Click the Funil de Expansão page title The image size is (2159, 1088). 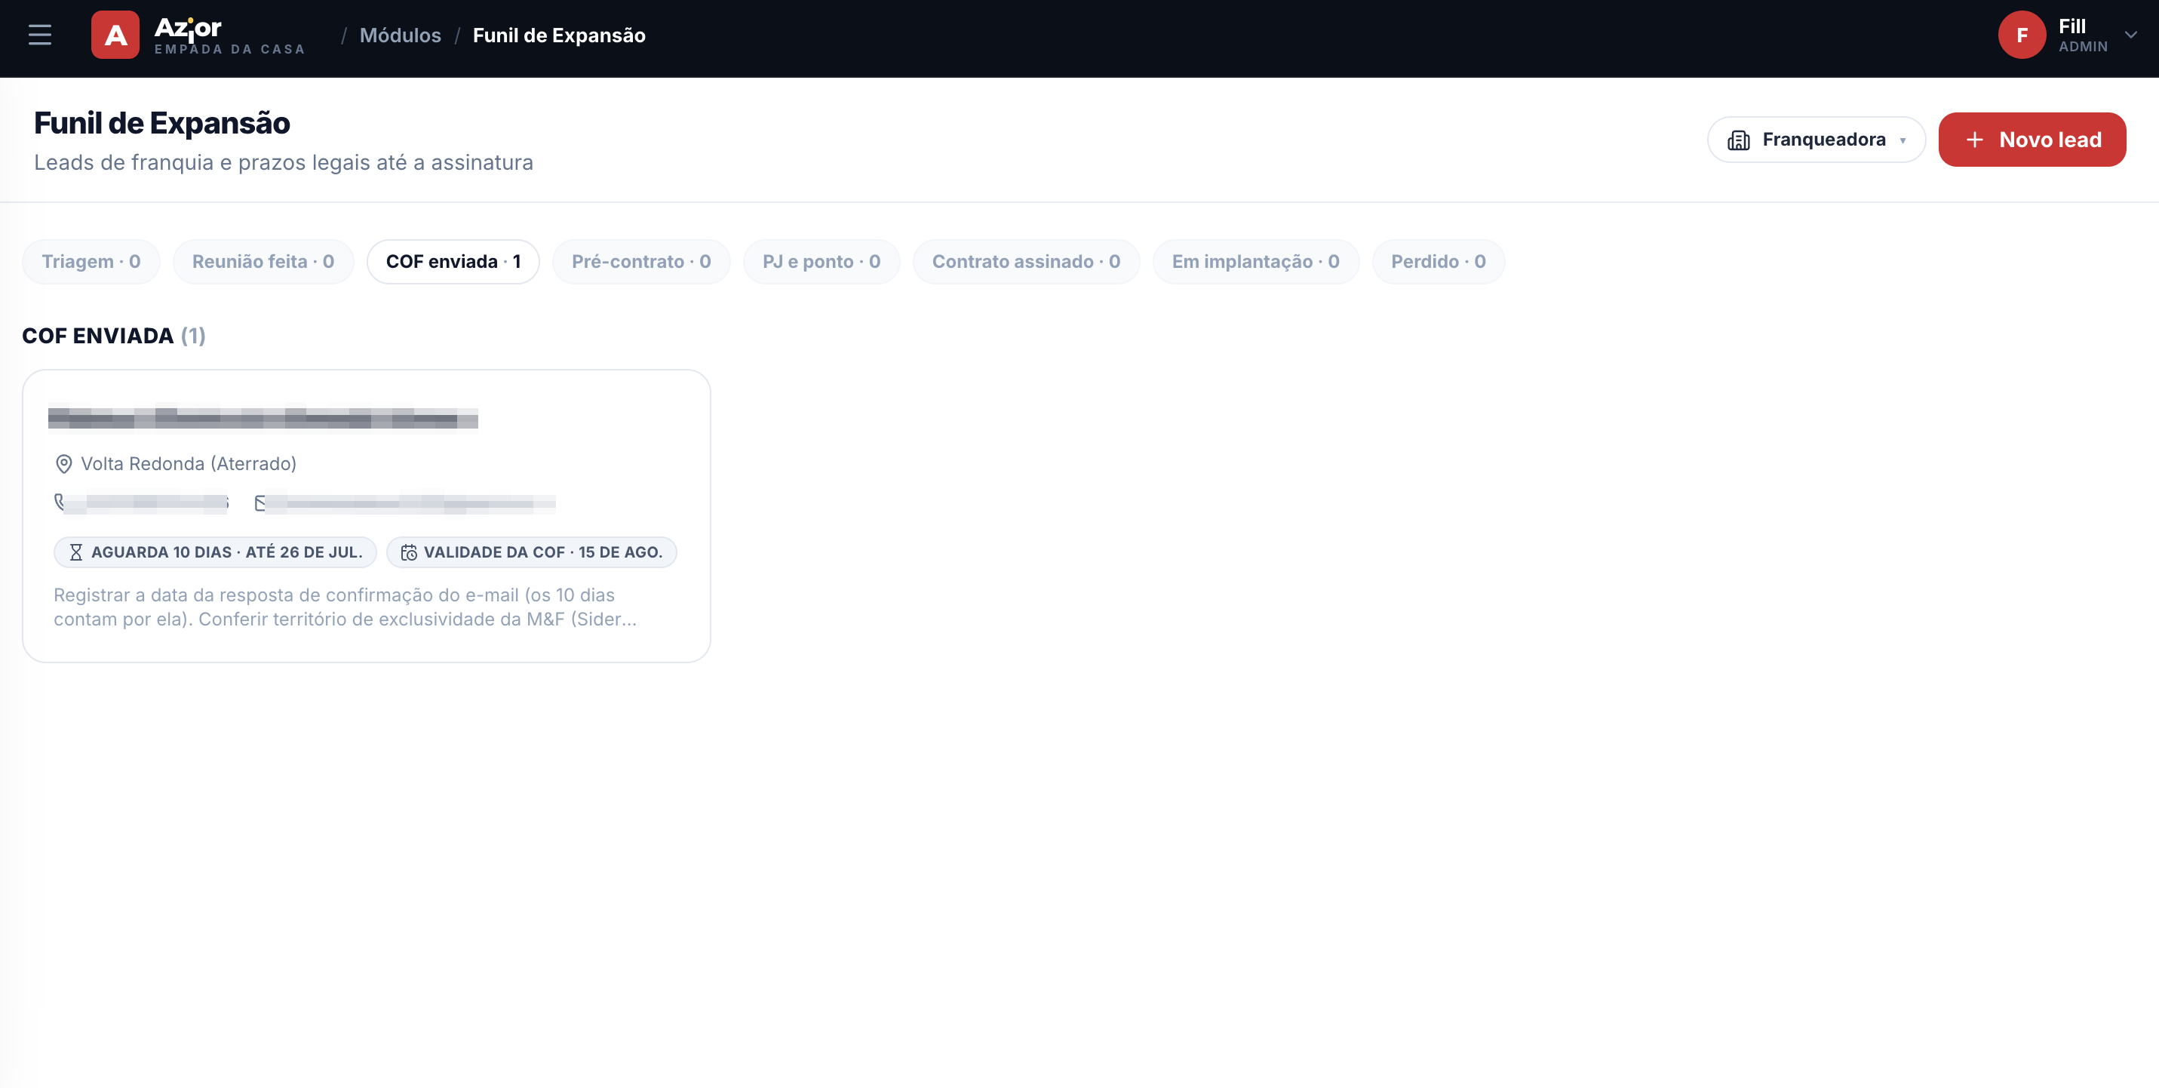coord(161,123)
